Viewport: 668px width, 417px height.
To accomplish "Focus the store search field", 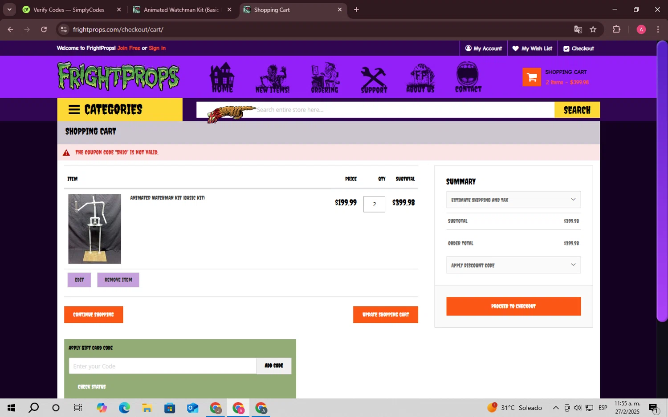I will click(375, 110).
